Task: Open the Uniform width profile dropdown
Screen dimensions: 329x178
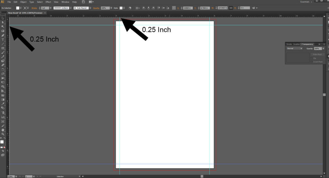Action: coord(71,8)
